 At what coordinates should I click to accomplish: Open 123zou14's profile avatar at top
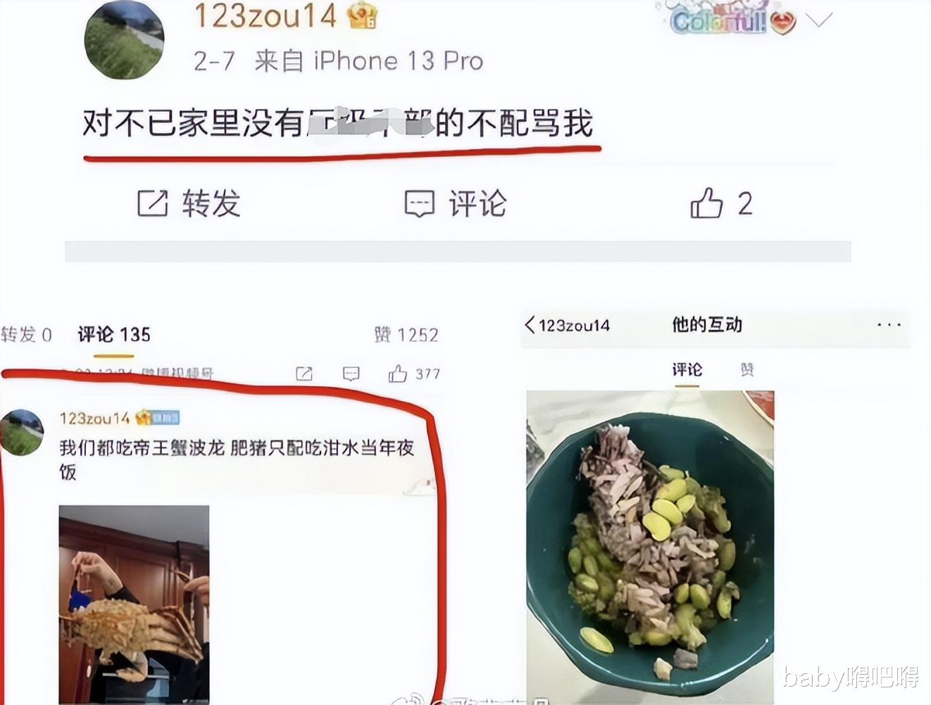tap(124, 39)
